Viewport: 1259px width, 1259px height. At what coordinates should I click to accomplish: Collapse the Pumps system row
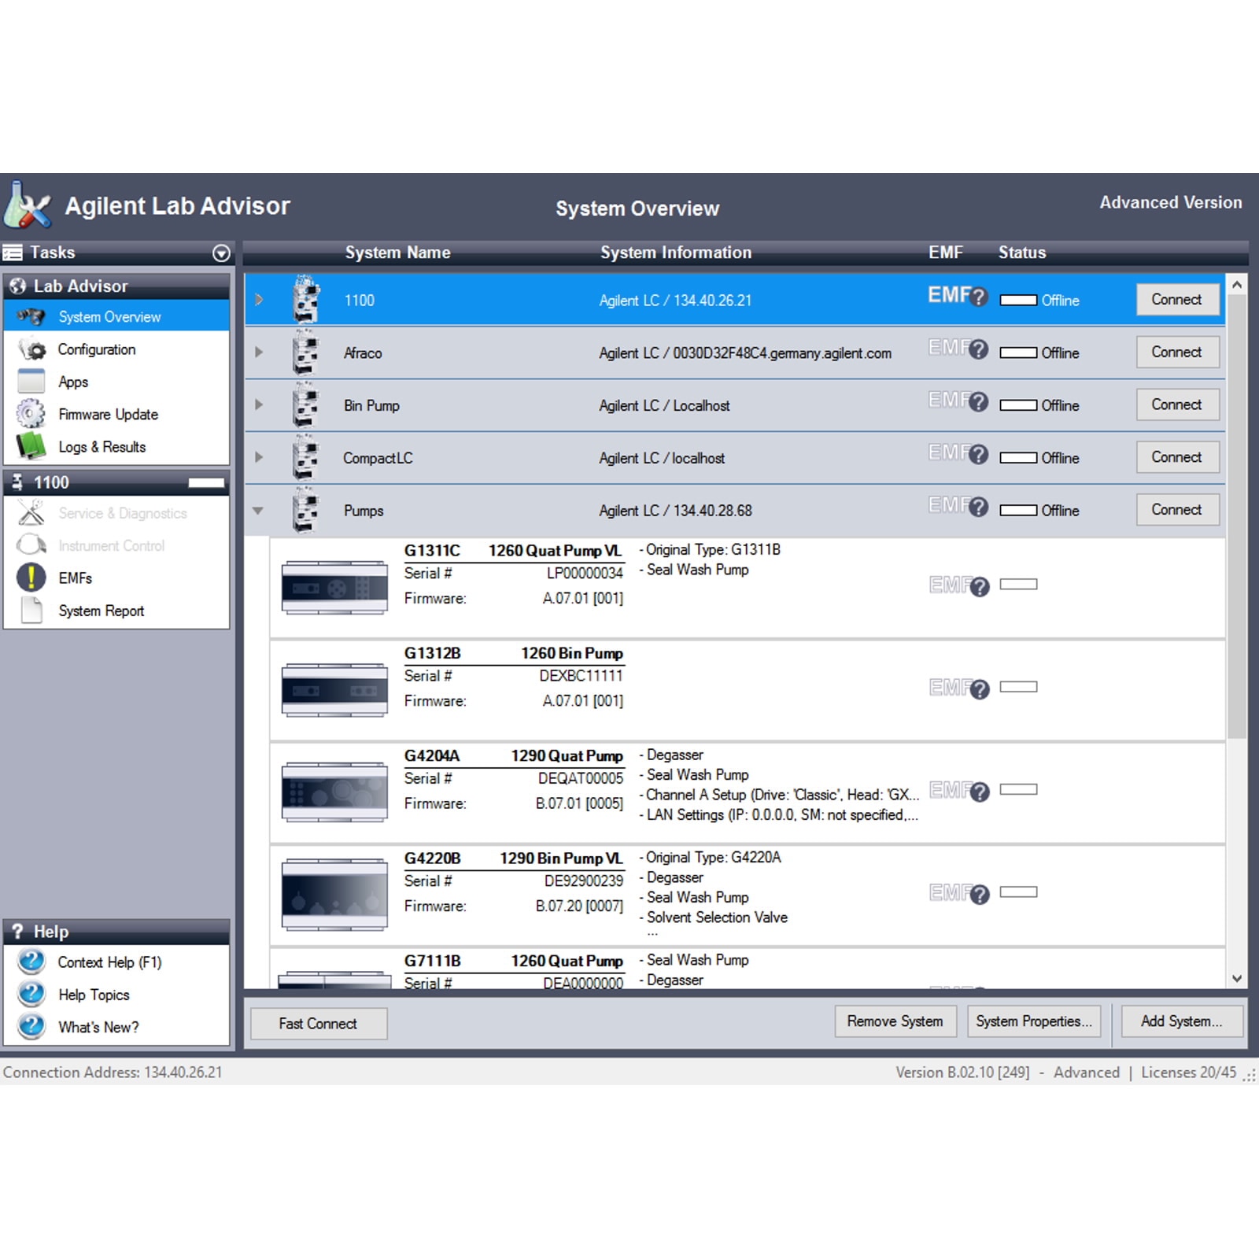258,511
